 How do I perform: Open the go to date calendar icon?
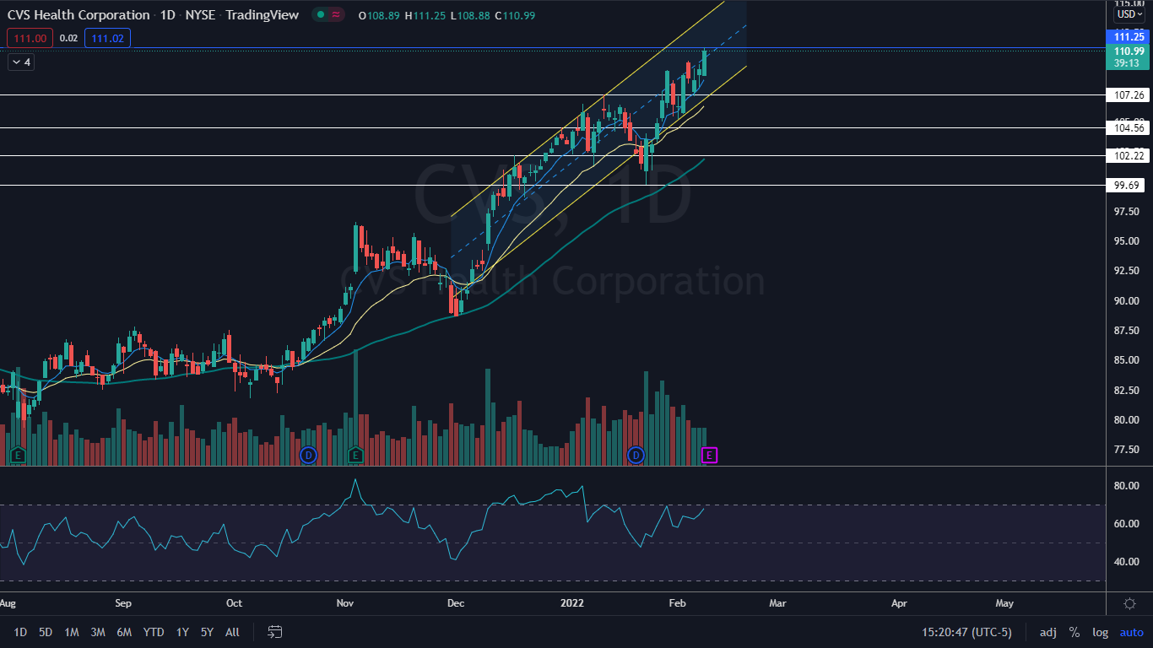pyautogui.click(x=275, y=632)
